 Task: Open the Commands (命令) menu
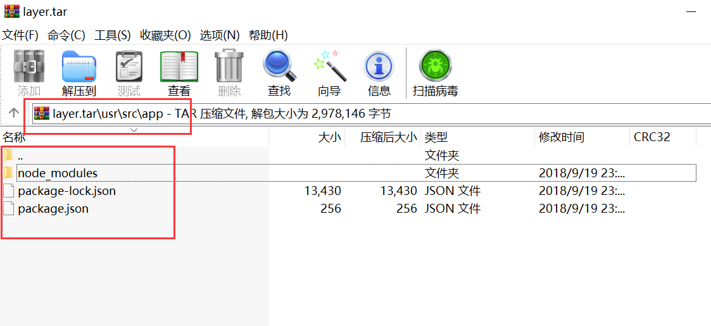pyautogui.click(x=66, y=35)
